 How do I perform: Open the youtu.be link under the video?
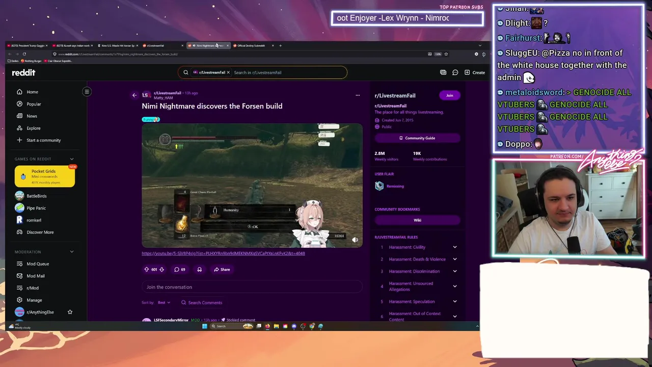(223, 253)
